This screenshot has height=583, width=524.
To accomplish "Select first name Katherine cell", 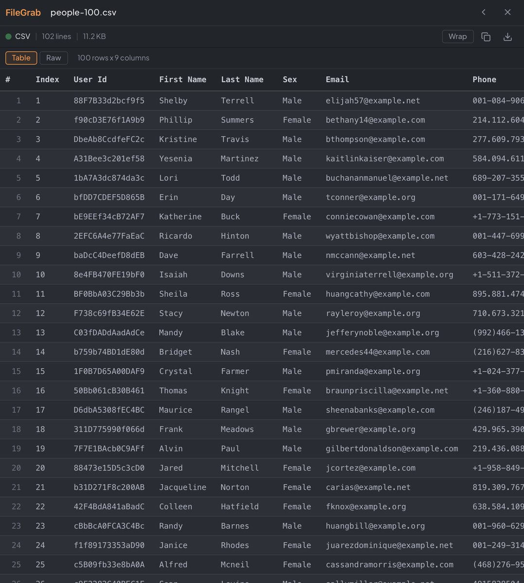I will point(180,217).
